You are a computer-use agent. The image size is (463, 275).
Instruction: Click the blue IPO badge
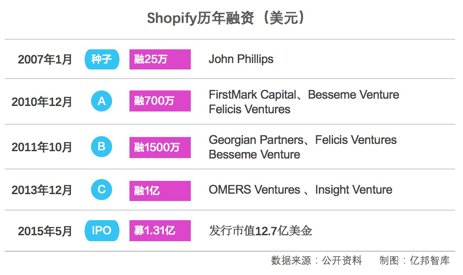[102, 230]
